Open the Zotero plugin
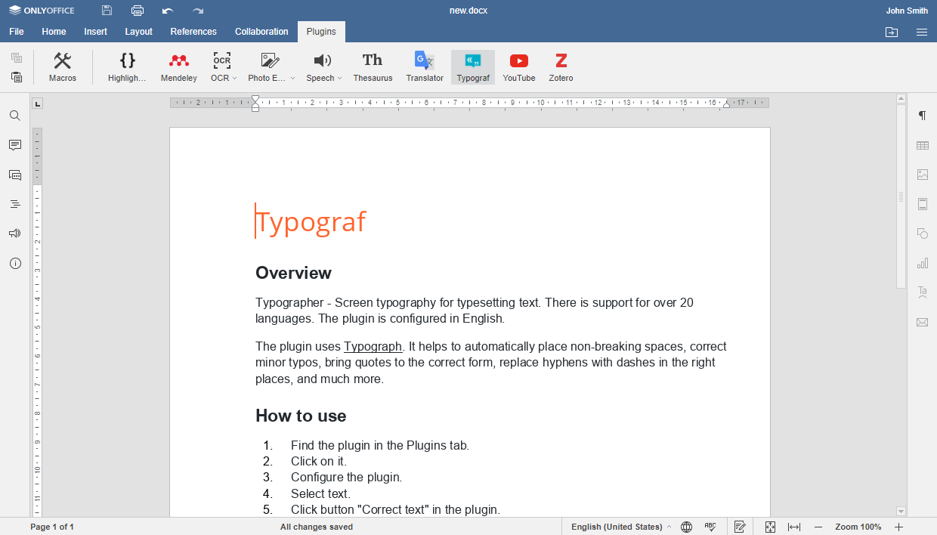The height and width of the screenshot is (535, 937). [x=561, y=67]
